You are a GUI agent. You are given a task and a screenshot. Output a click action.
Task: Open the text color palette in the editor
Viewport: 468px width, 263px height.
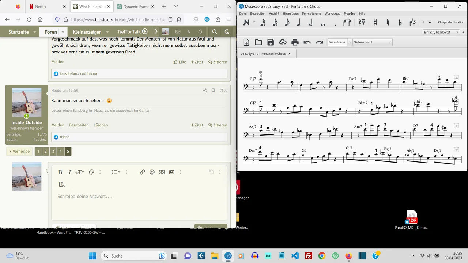tap(91, 172)
